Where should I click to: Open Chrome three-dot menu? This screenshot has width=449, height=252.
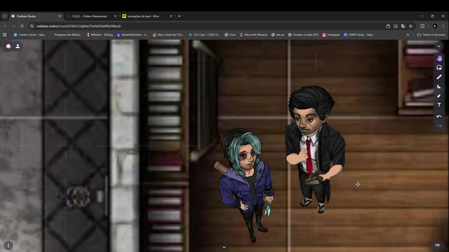443,26
